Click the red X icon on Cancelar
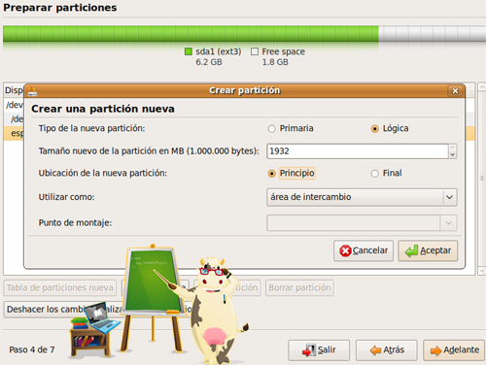The width and height of the screenshot is (486, 365). click(345, 250)
